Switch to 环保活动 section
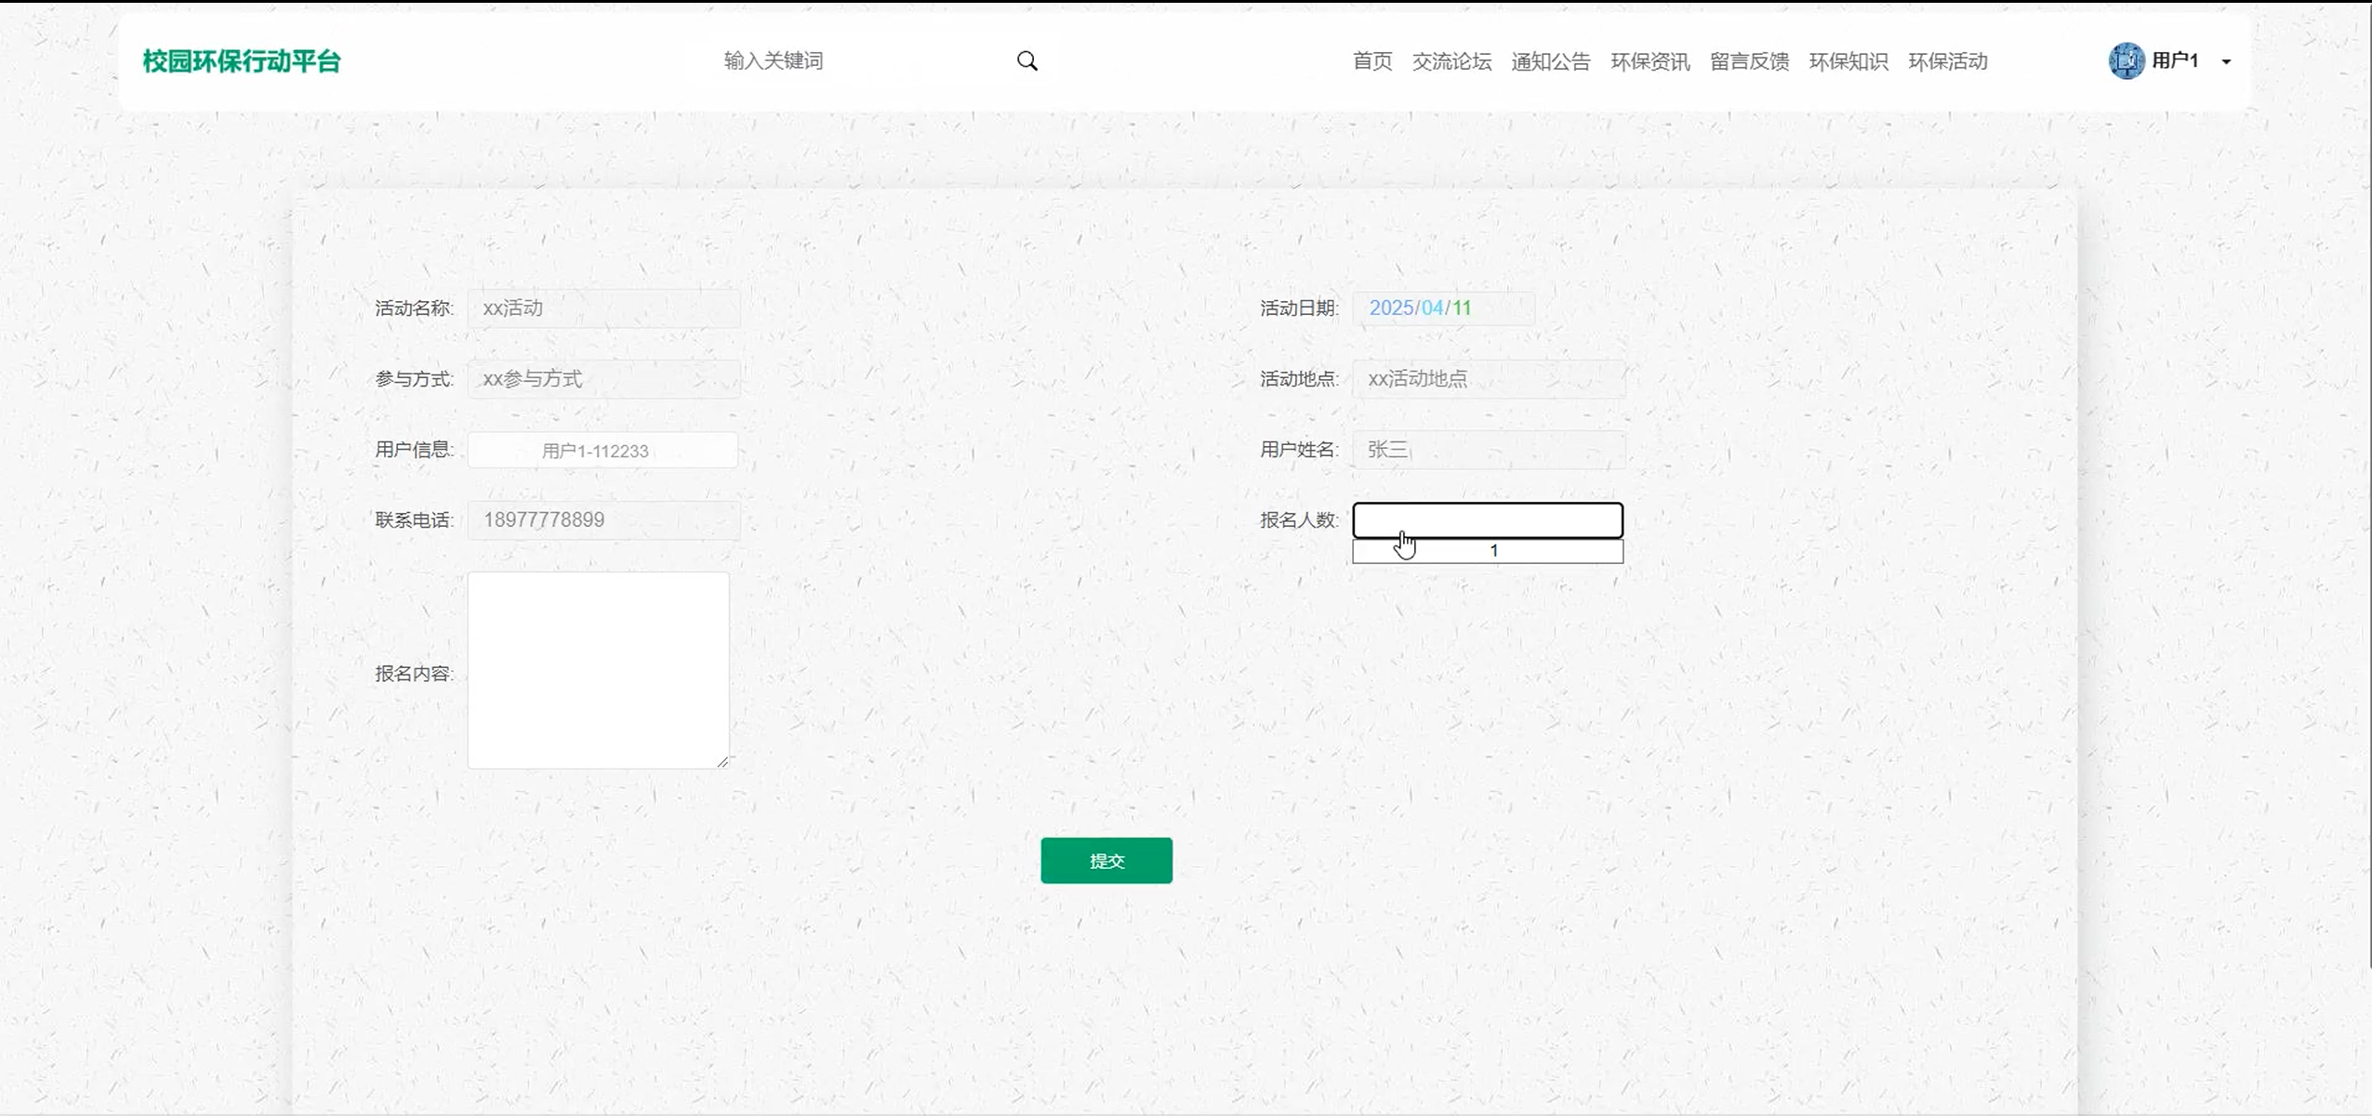The height and width of the screenshot is (1116, 2372). coord(1947,61)
